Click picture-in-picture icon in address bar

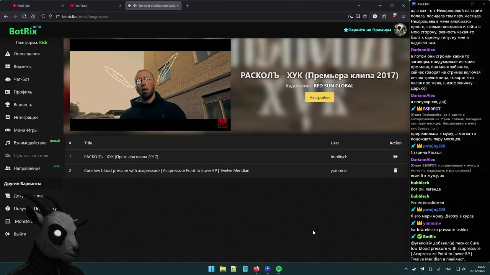[351, 16]
